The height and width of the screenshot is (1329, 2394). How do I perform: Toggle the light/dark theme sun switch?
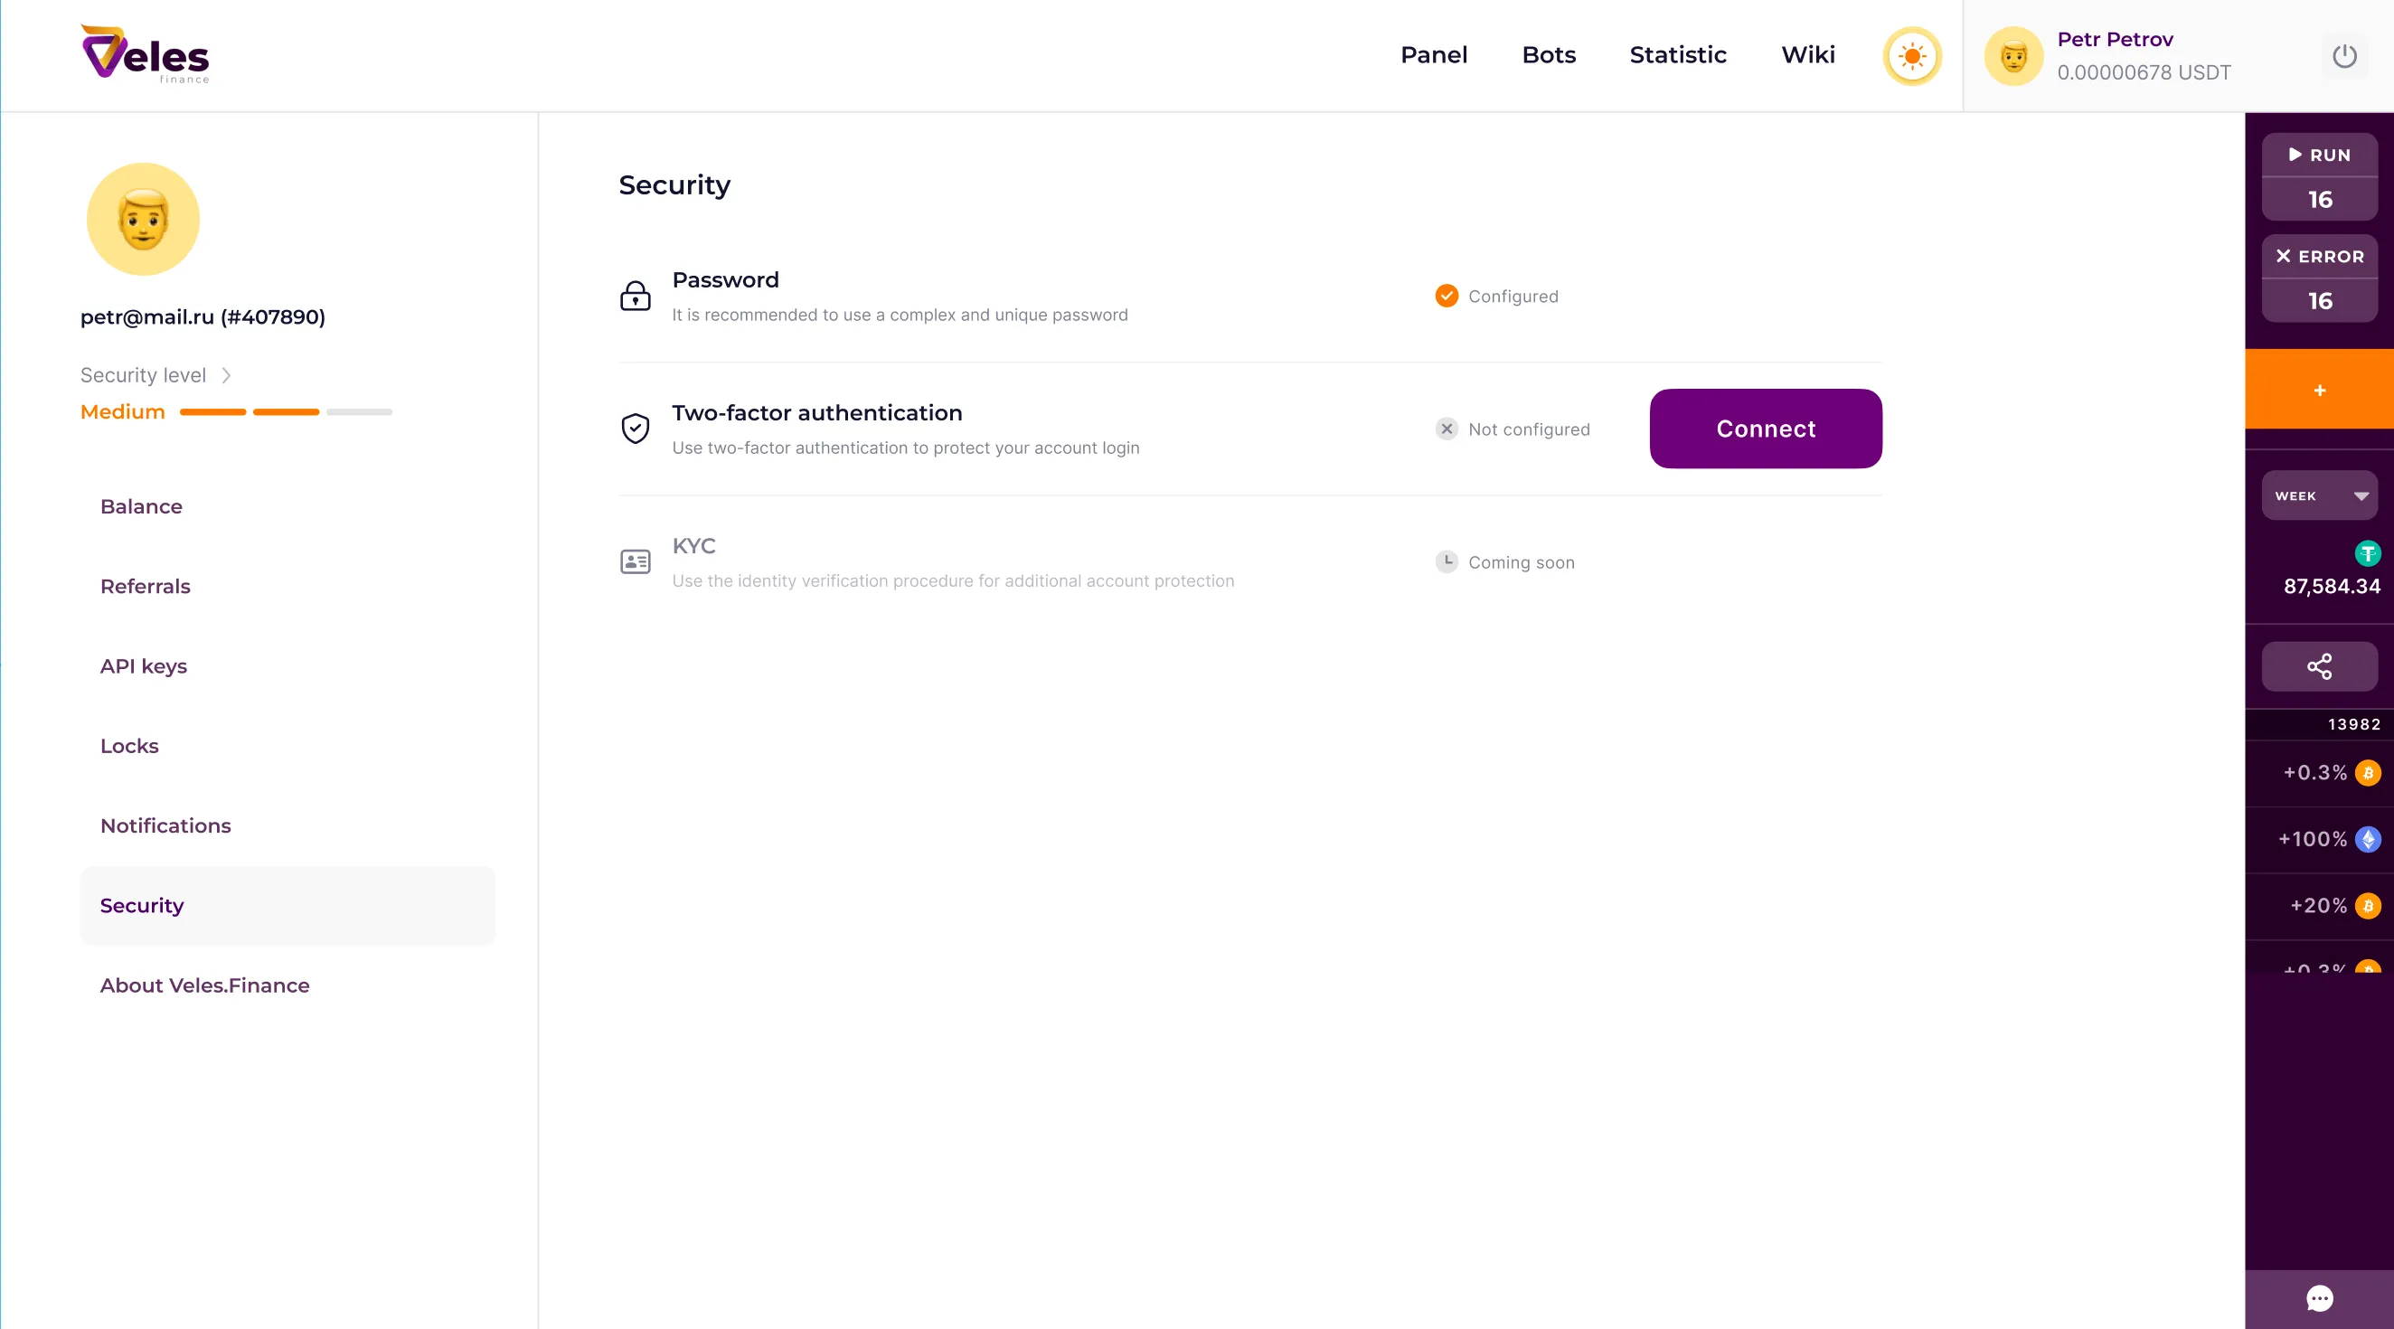[1911, 57]
